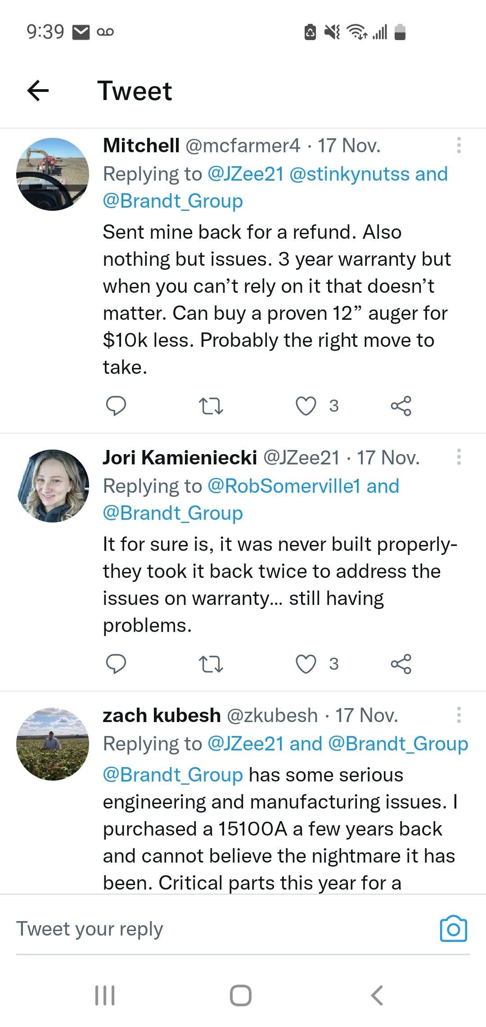The image size is (486, 1027).
Task: Tap the back arrow beside Tweet
Action: point(38,91)
